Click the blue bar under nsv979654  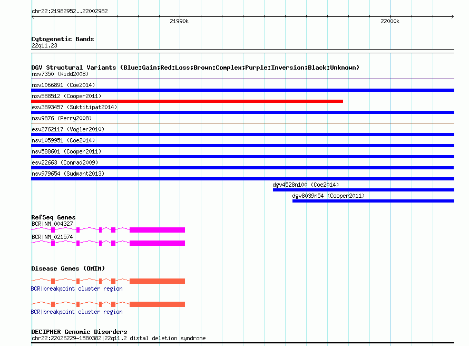(x=242, y=179)
